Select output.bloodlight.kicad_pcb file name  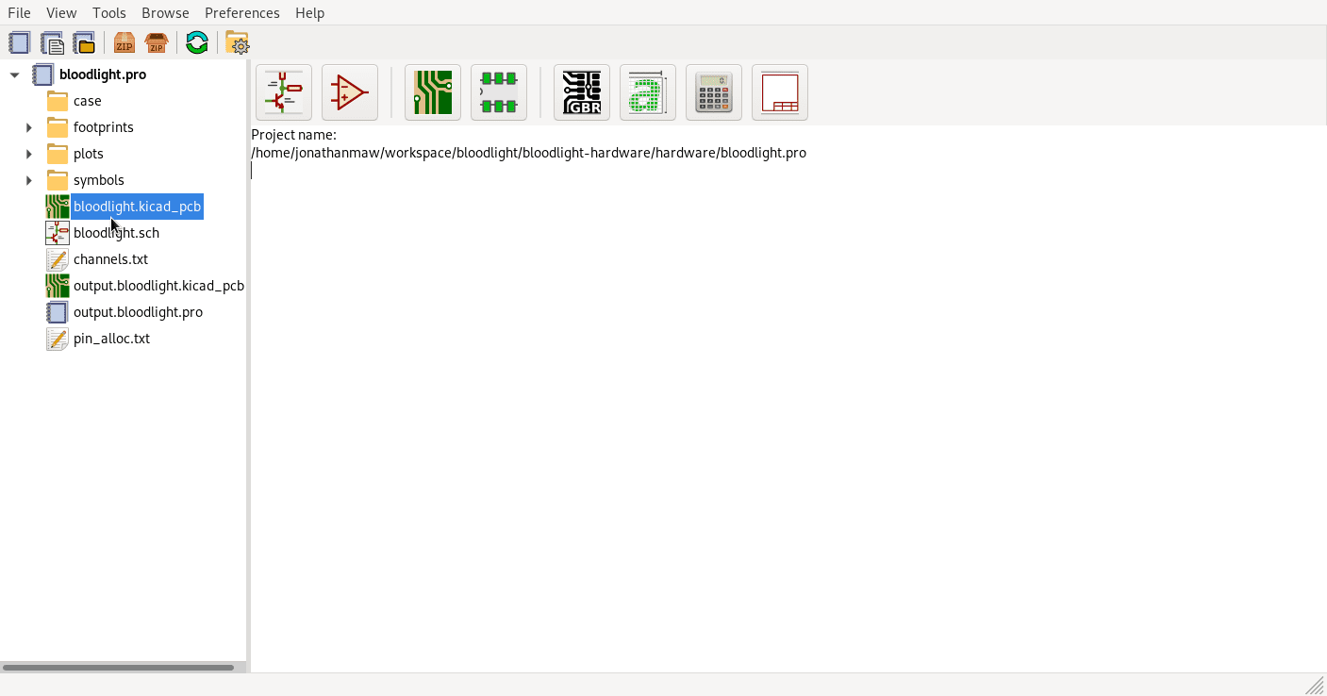tap(158, 286)
